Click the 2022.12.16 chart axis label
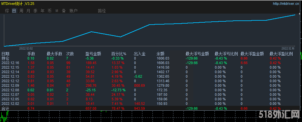Image resolution: width=302 pixels, height=122 pixels. pos(288,49)
